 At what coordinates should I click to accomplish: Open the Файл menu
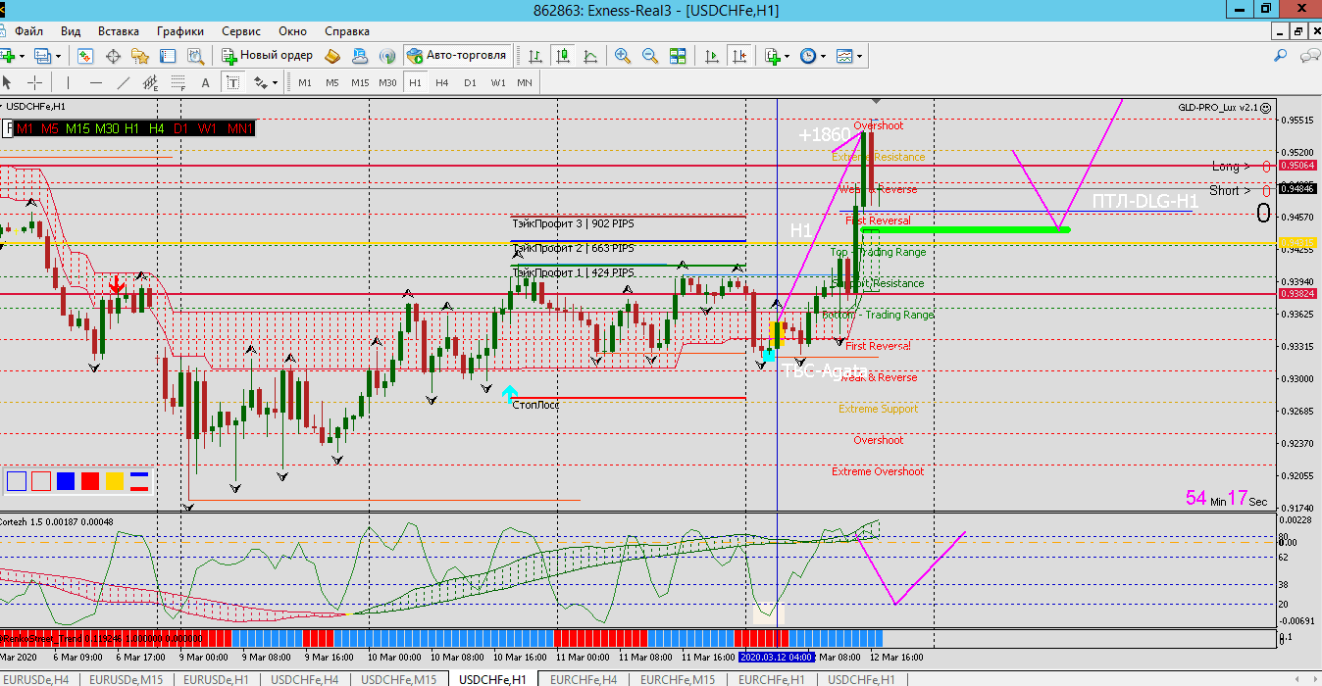tap(28, 31)
